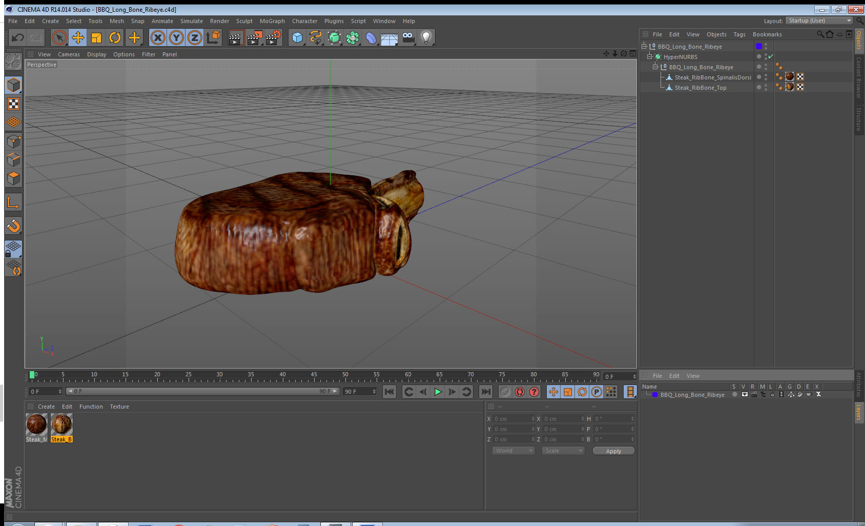Open Render to Picture Viewer icon
The image size is (865, 526).
(x=255, y=37)
